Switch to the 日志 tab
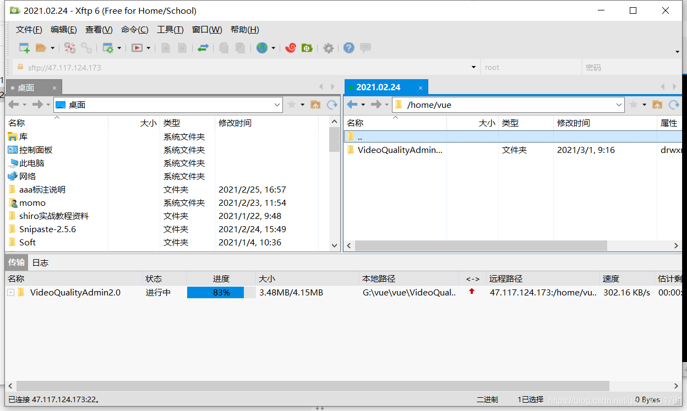The image size is (687, 411). [x=40, y=262]
